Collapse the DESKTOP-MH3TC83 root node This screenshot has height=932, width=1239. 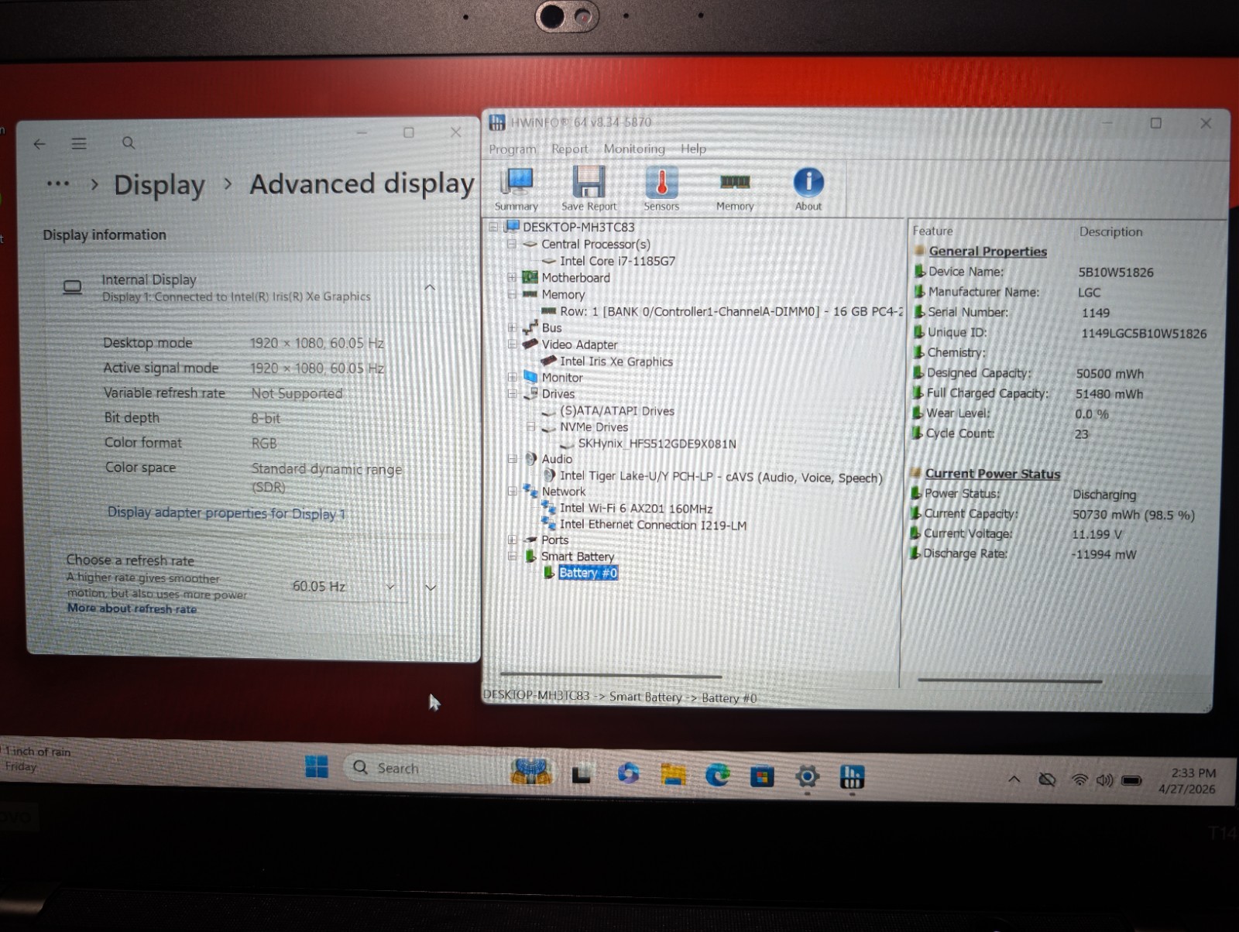coord(493,227)
